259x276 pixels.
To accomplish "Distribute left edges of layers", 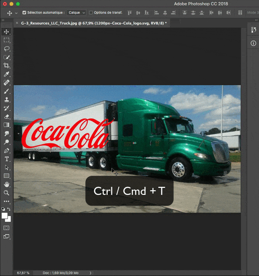I will click(x=211, y=13).
